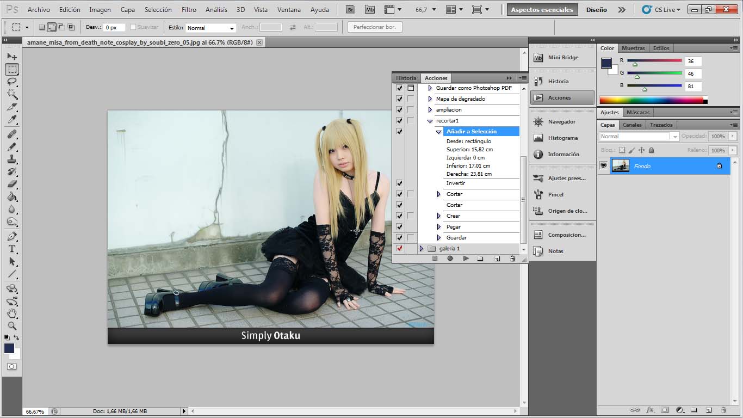Toggle check for Guardar como Photoshop PDF action
743x418 pixels.
coord(399,88)
